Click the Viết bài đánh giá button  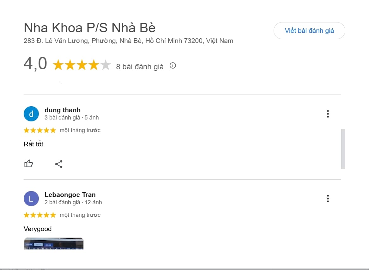click(x=309, y=31)
